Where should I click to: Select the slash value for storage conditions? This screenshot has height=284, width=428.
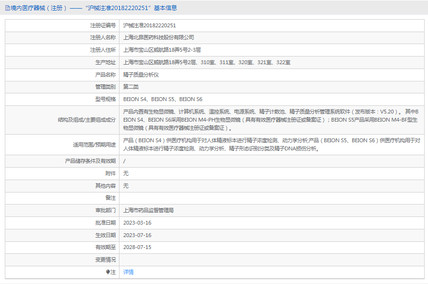(x=124, y=161)
